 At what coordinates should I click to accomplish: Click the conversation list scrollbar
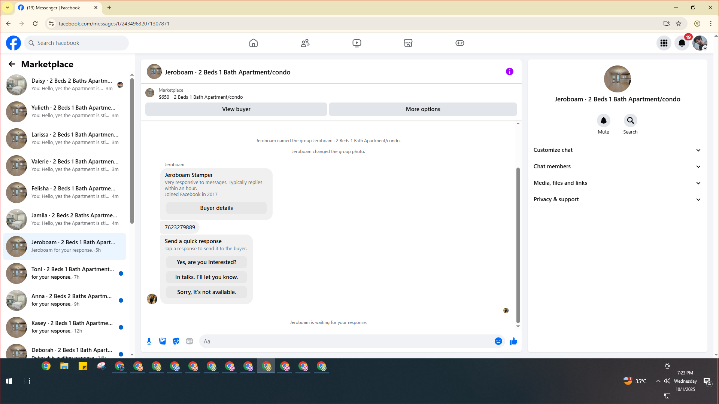coord(132,151)
